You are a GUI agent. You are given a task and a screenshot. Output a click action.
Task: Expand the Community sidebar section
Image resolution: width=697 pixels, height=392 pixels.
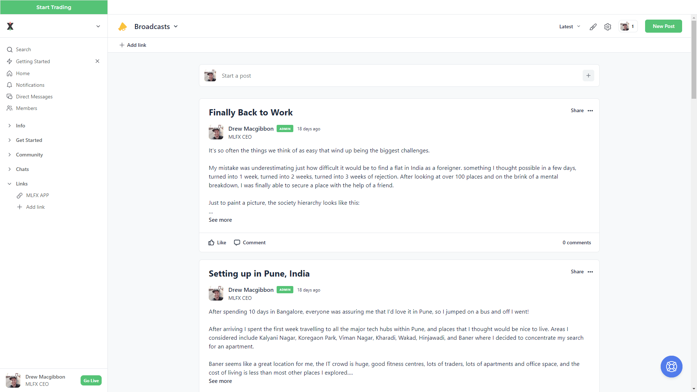[29, 155]
